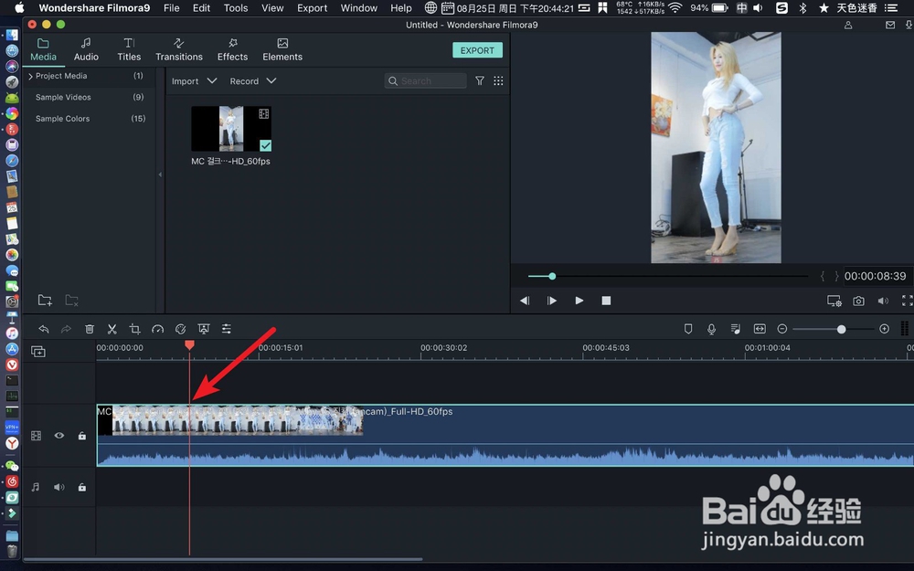Click the horizontal timeline scrollbar
Image resolution: width=914 pixels, height=571 pixels.
click(x=223, y=559)
